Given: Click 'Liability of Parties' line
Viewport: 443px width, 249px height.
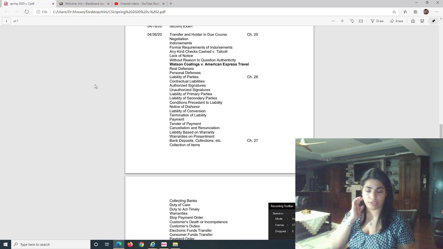Looking at the screenshot, I should tap(184, 77).
